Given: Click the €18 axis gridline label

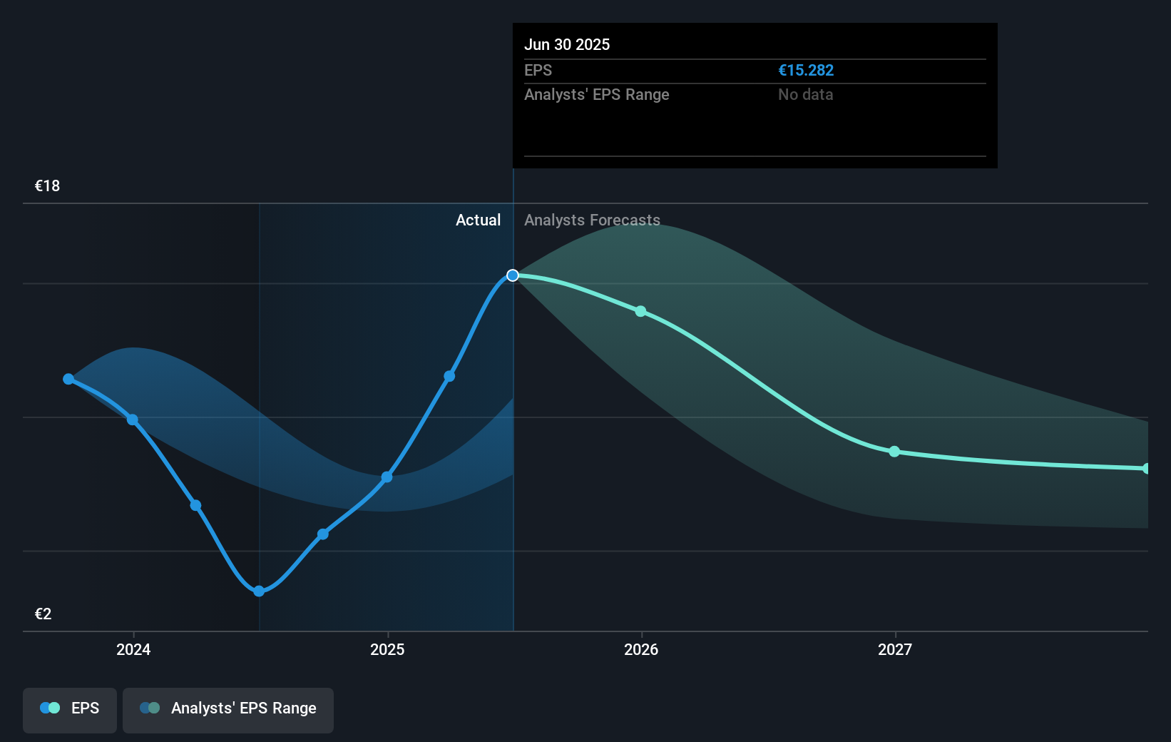Looking at the screenshot, I should 46,185.
